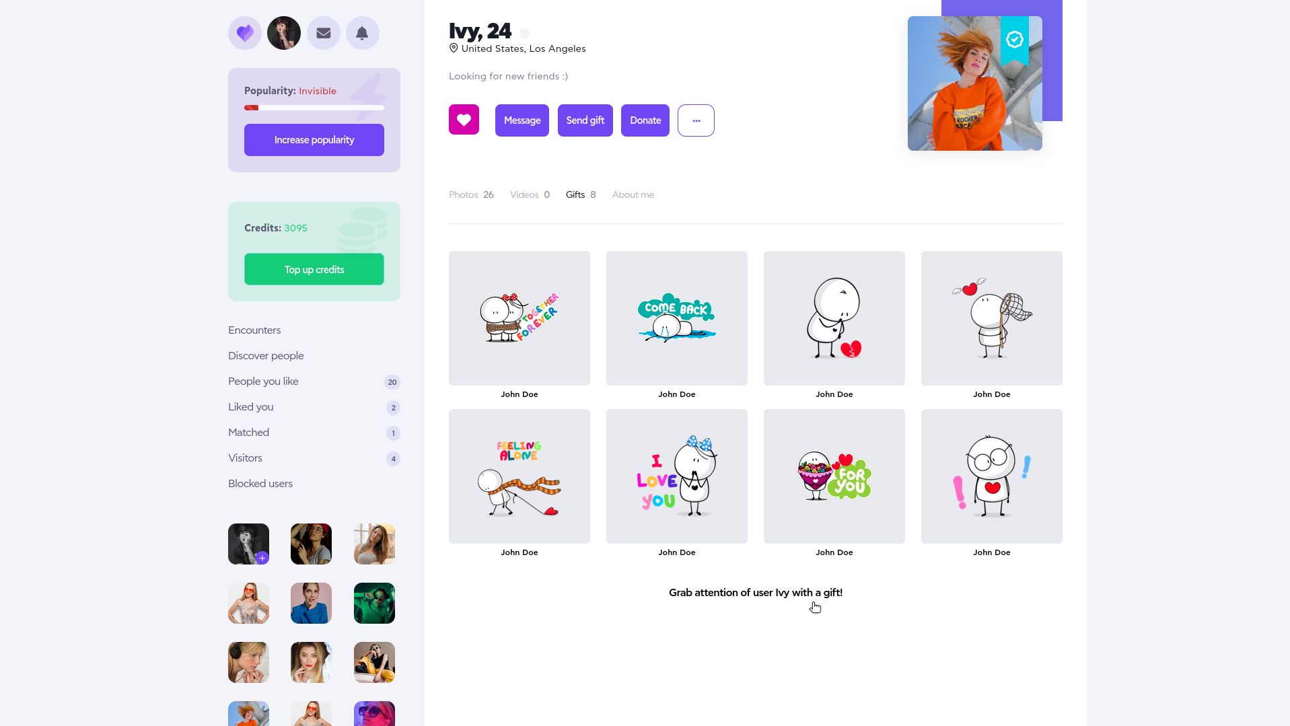The height and width of the screenshot is (726, 1290).
Task: Click Top up credits button
Action: (x=314, y=269)
